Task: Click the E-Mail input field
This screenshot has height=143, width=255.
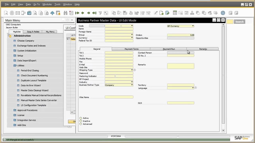Action: (119, 65)
